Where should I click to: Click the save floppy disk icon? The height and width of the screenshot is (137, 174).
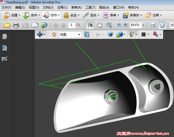click(25, 25)
